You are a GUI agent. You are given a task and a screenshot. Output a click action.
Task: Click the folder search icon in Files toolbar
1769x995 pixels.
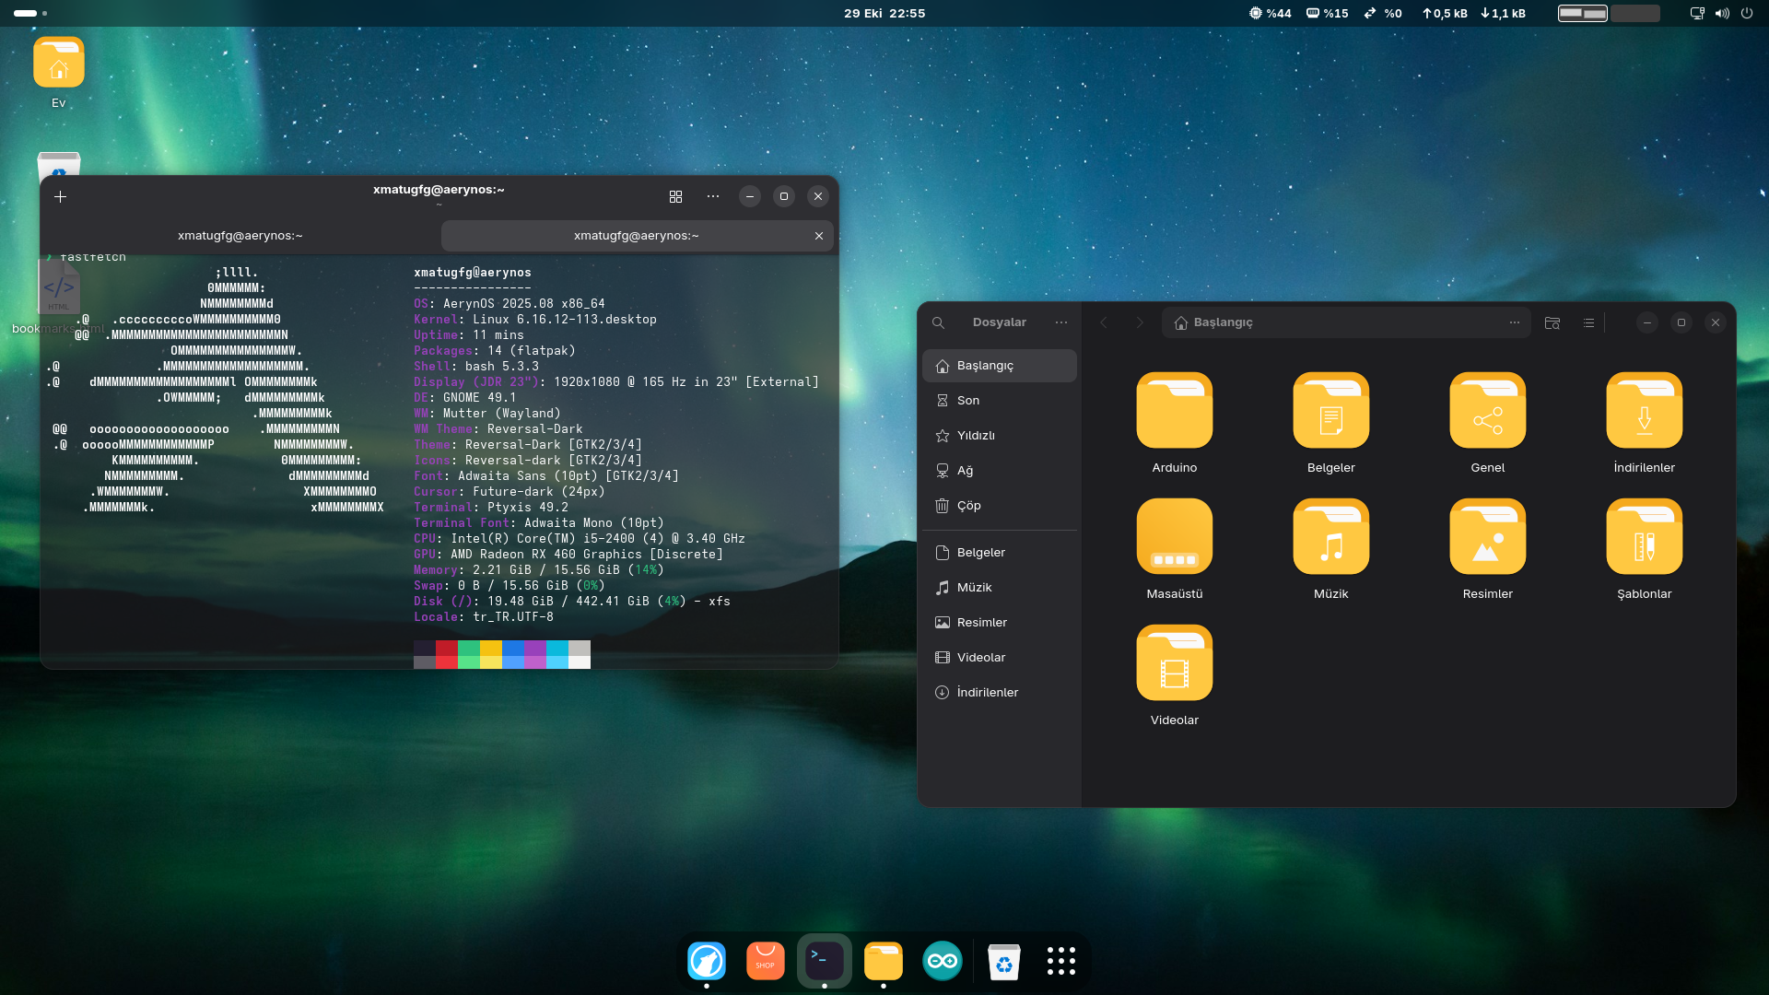pyautogui.click(x=1552, y=322)
